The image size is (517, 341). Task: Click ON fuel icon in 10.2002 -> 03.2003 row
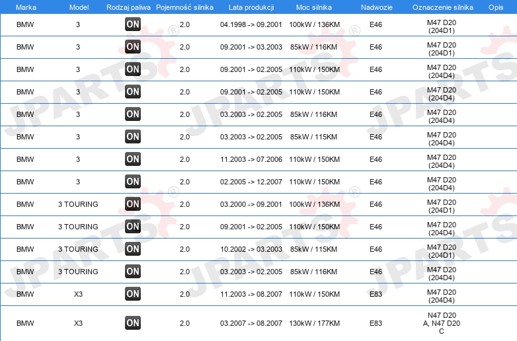[133, 248]
